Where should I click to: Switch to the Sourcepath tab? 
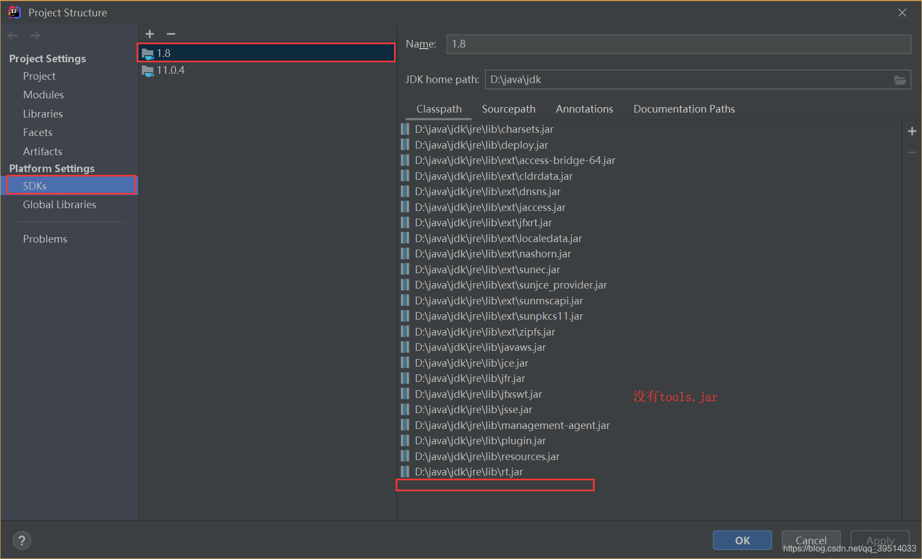(x=509, y=109)
